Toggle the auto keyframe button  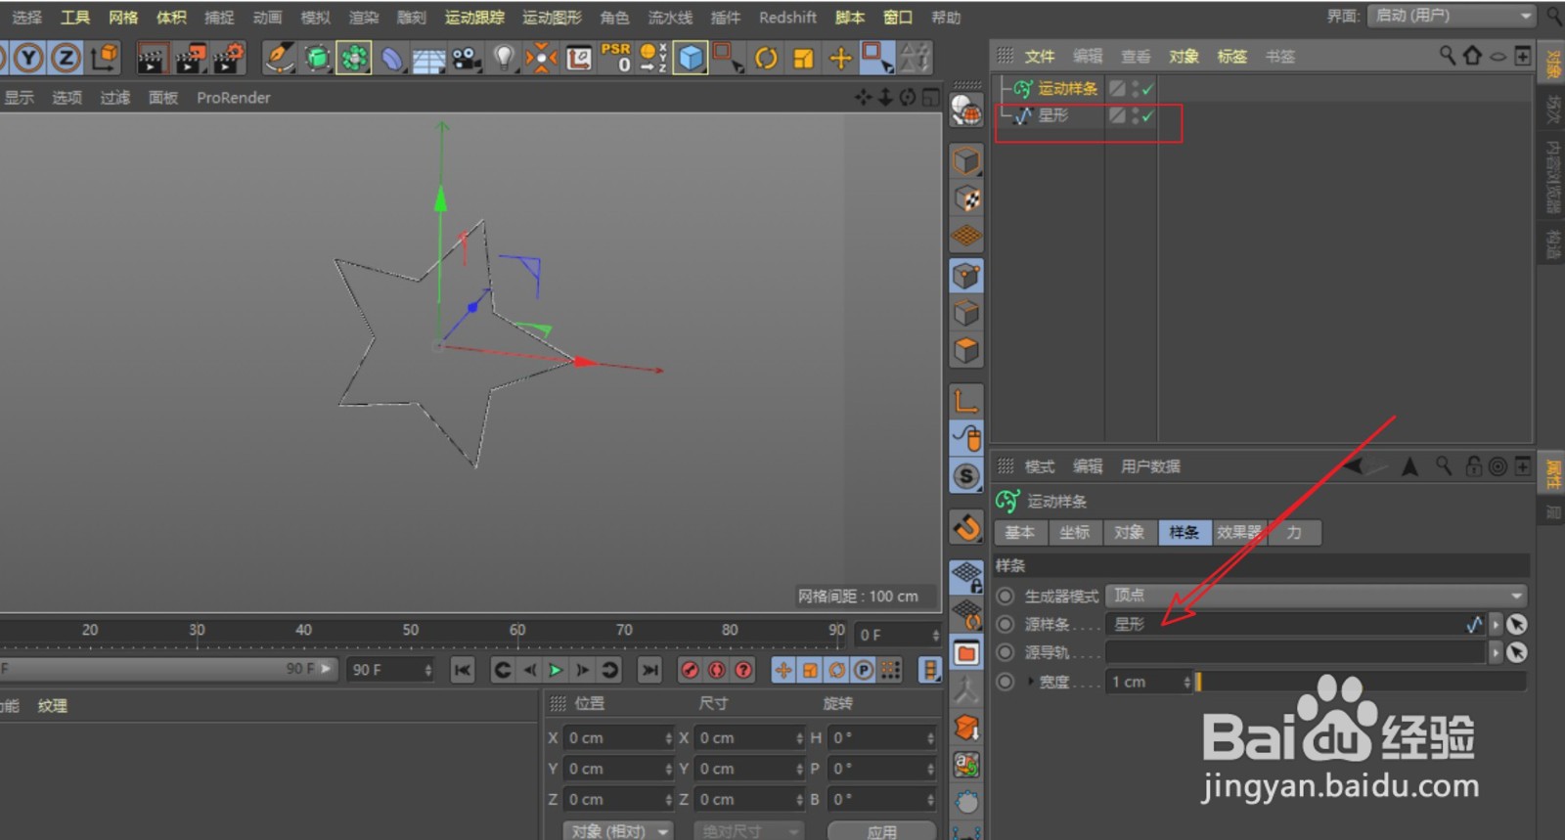tap(717, 670)
